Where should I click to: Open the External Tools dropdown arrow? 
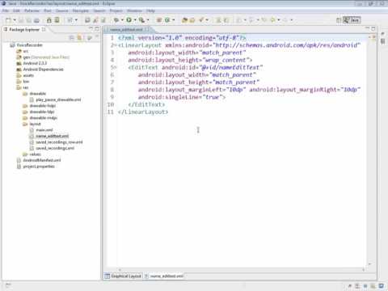click(x=148, y=20)
